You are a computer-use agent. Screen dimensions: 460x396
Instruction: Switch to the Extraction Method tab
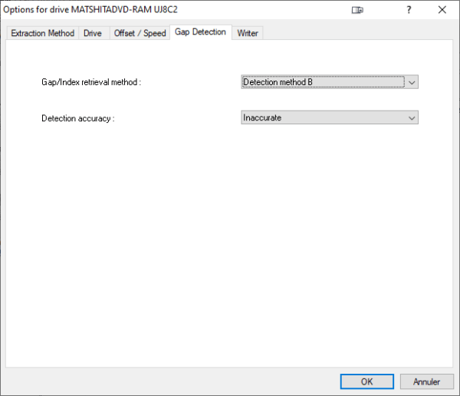click(x=42, y=33)
